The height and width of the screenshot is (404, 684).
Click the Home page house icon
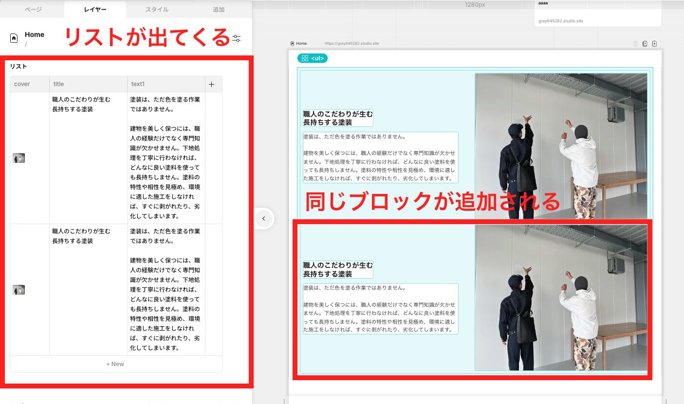click(x=13, y=37)
